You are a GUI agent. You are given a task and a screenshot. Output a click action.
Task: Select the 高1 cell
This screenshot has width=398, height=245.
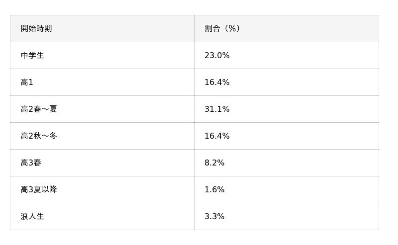click(27, 82)
